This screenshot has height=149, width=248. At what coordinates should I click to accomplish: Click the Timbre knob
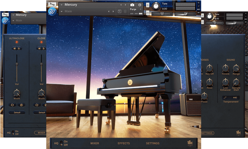[x=225, y=68]
